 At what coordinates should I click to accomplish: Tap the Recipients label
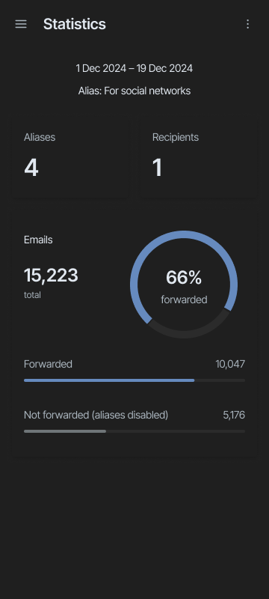pos(176,137)
